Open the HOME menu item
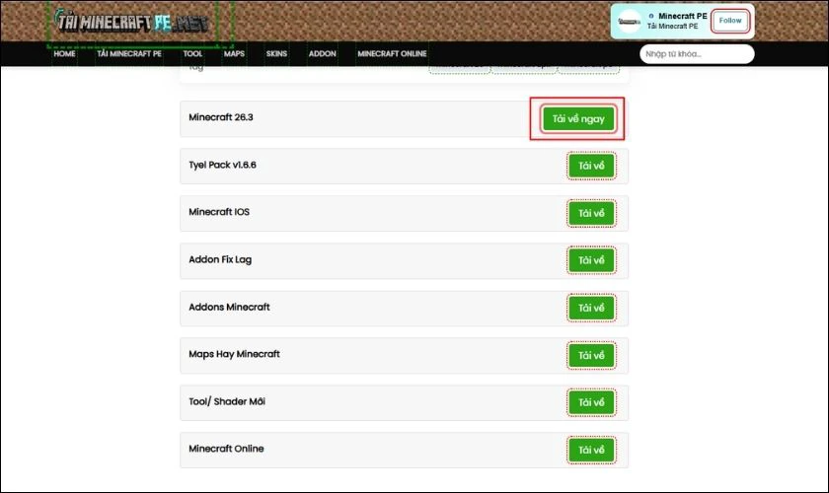Image resolution: width=829 pixels, height=493 pixels. point(64,54)
